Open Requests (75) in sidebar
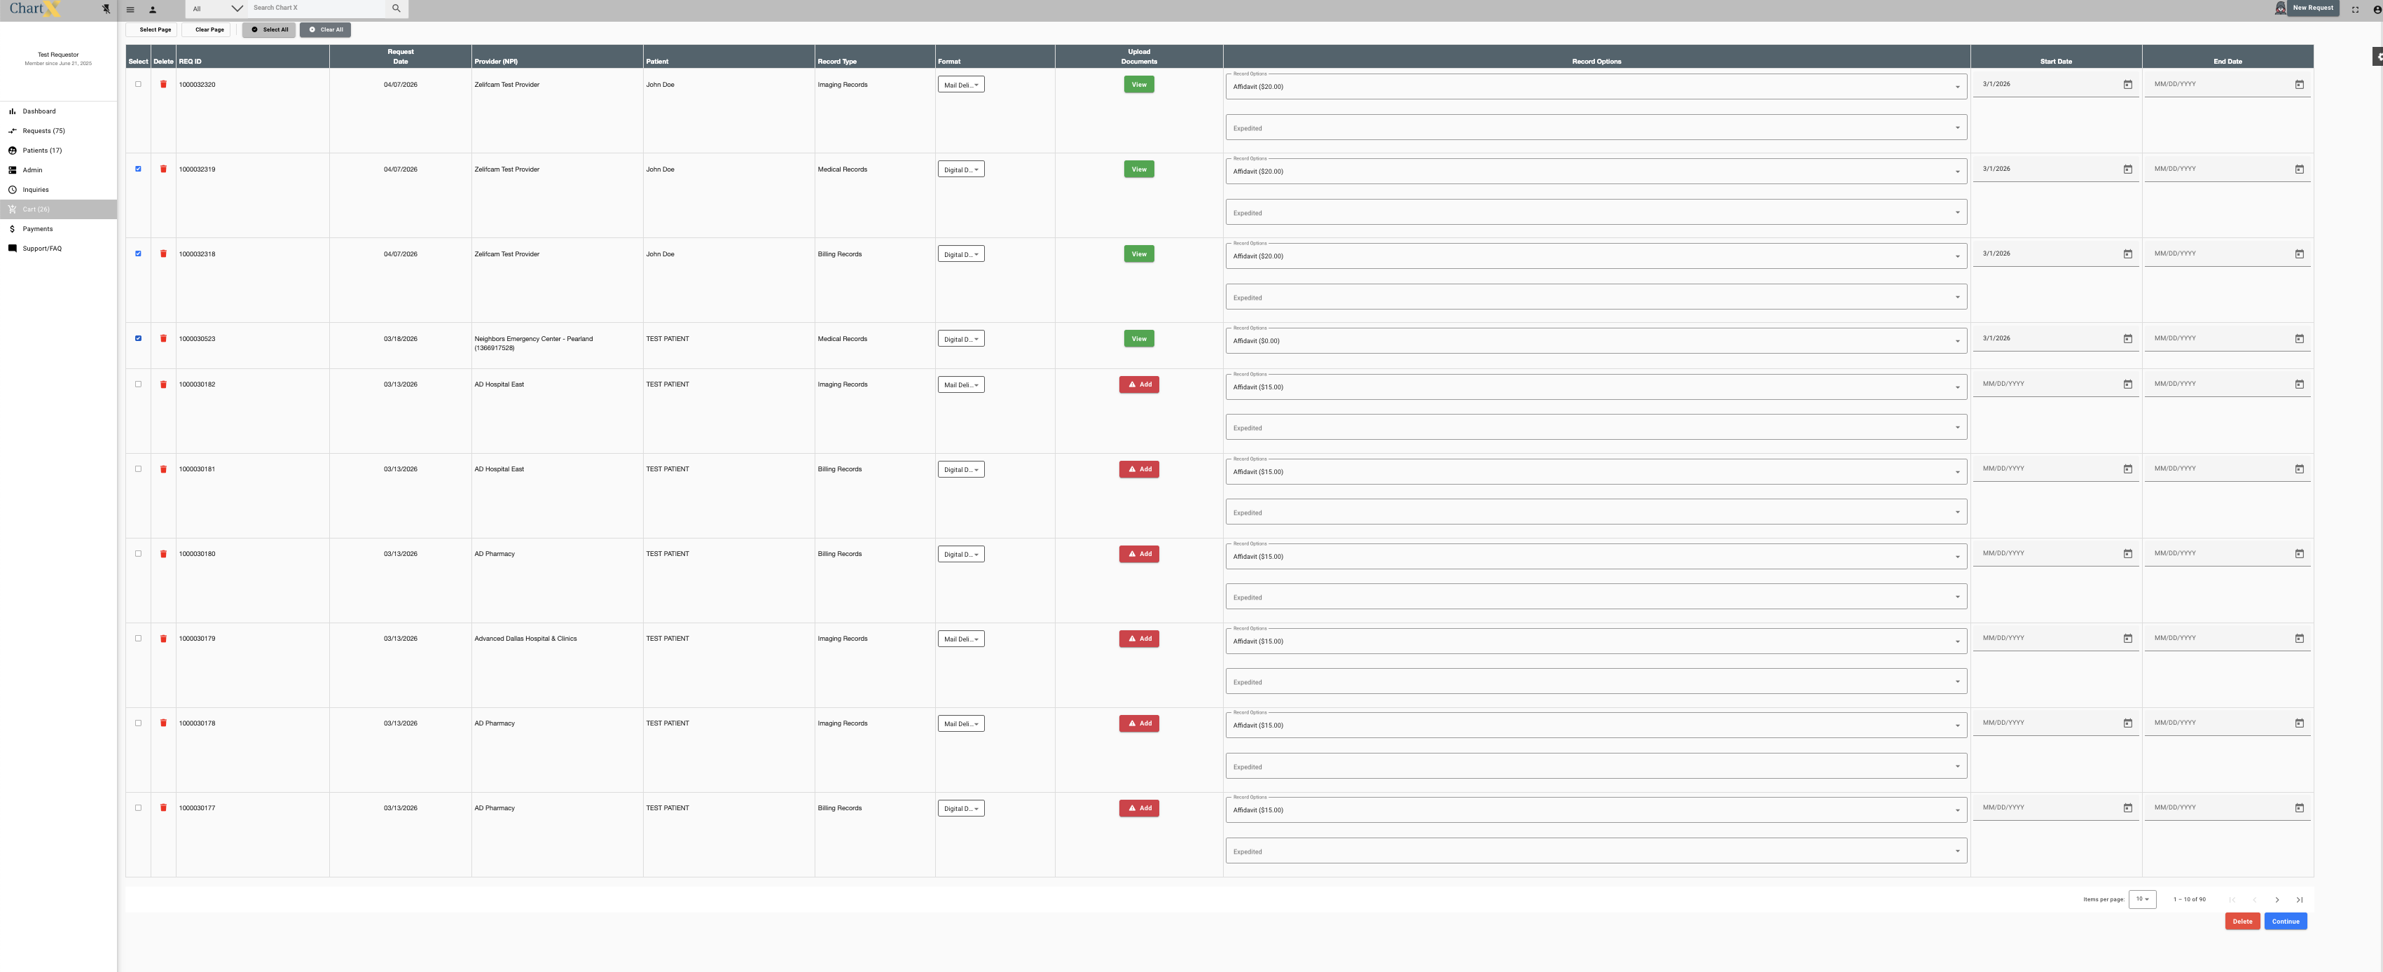The image size is (2383, 972). click(x=43, y=132)
